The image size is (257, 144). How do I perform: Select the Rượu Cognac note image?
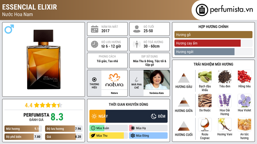pyautogui.click(x=205, y=124)
